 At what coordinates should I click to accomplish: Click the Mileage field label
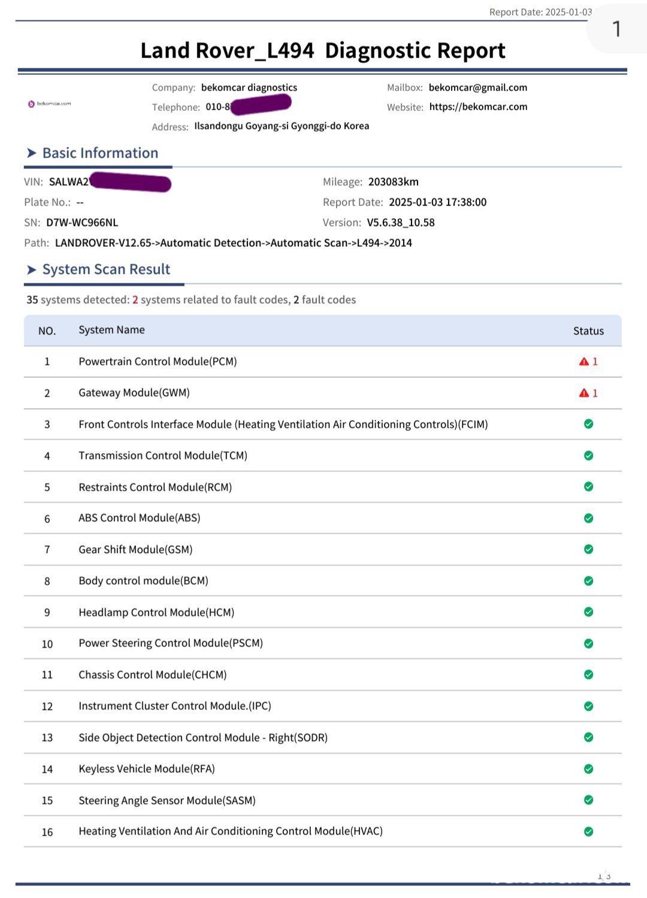coord(343,182)
